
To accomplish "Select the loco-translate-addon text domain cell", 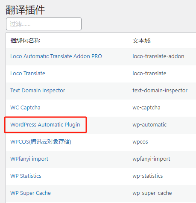I will point(158,56).
